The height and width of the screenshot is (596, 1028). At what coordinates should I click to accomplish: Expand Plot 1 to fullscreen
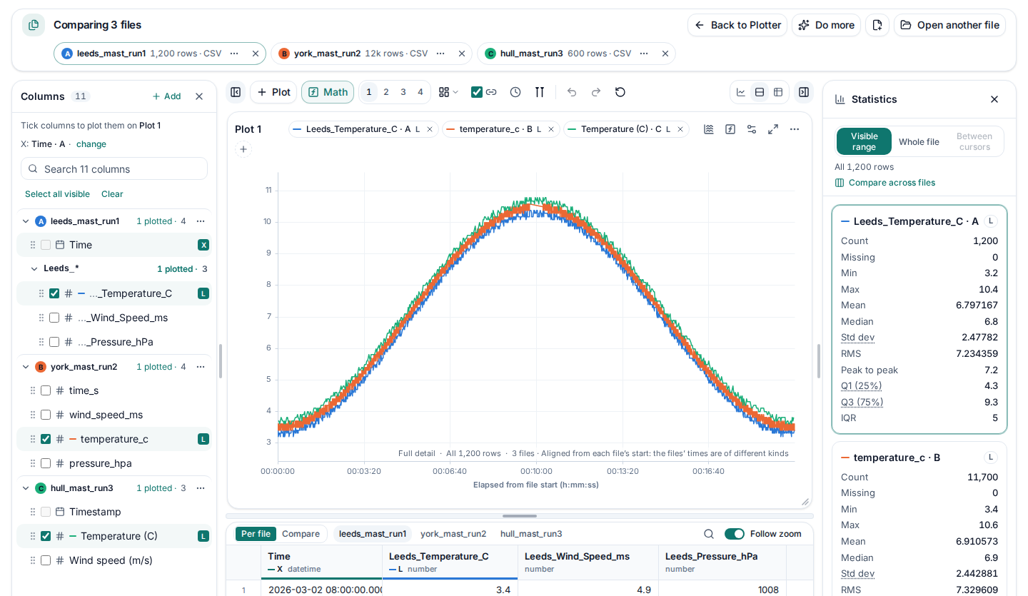coord(773,129)
